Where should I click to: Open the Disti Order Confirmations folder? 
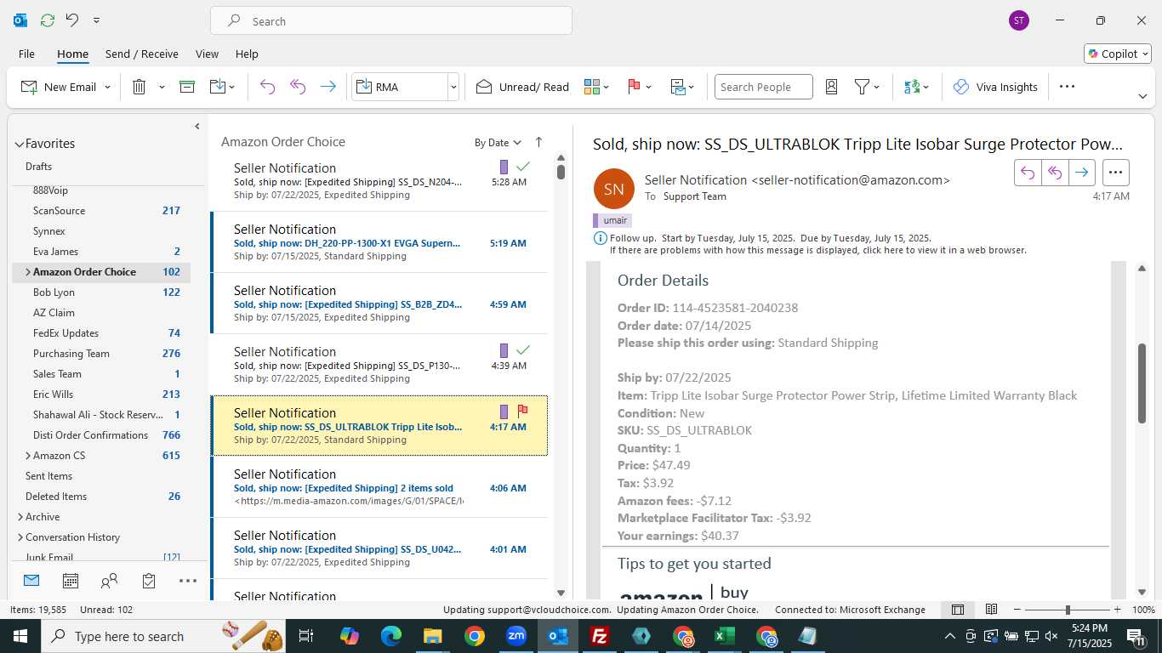(x=101, y=435)
